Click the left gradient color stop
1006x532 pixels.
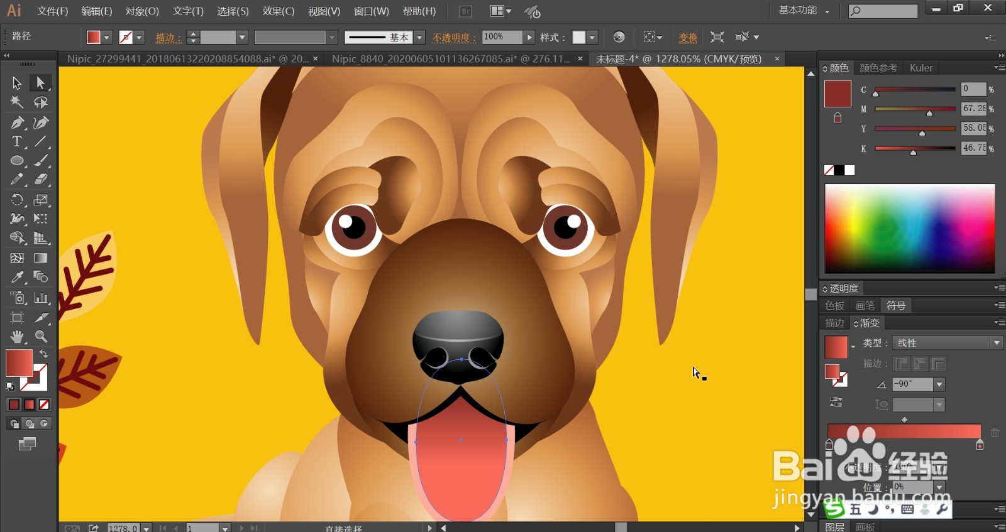pos(829,445)
